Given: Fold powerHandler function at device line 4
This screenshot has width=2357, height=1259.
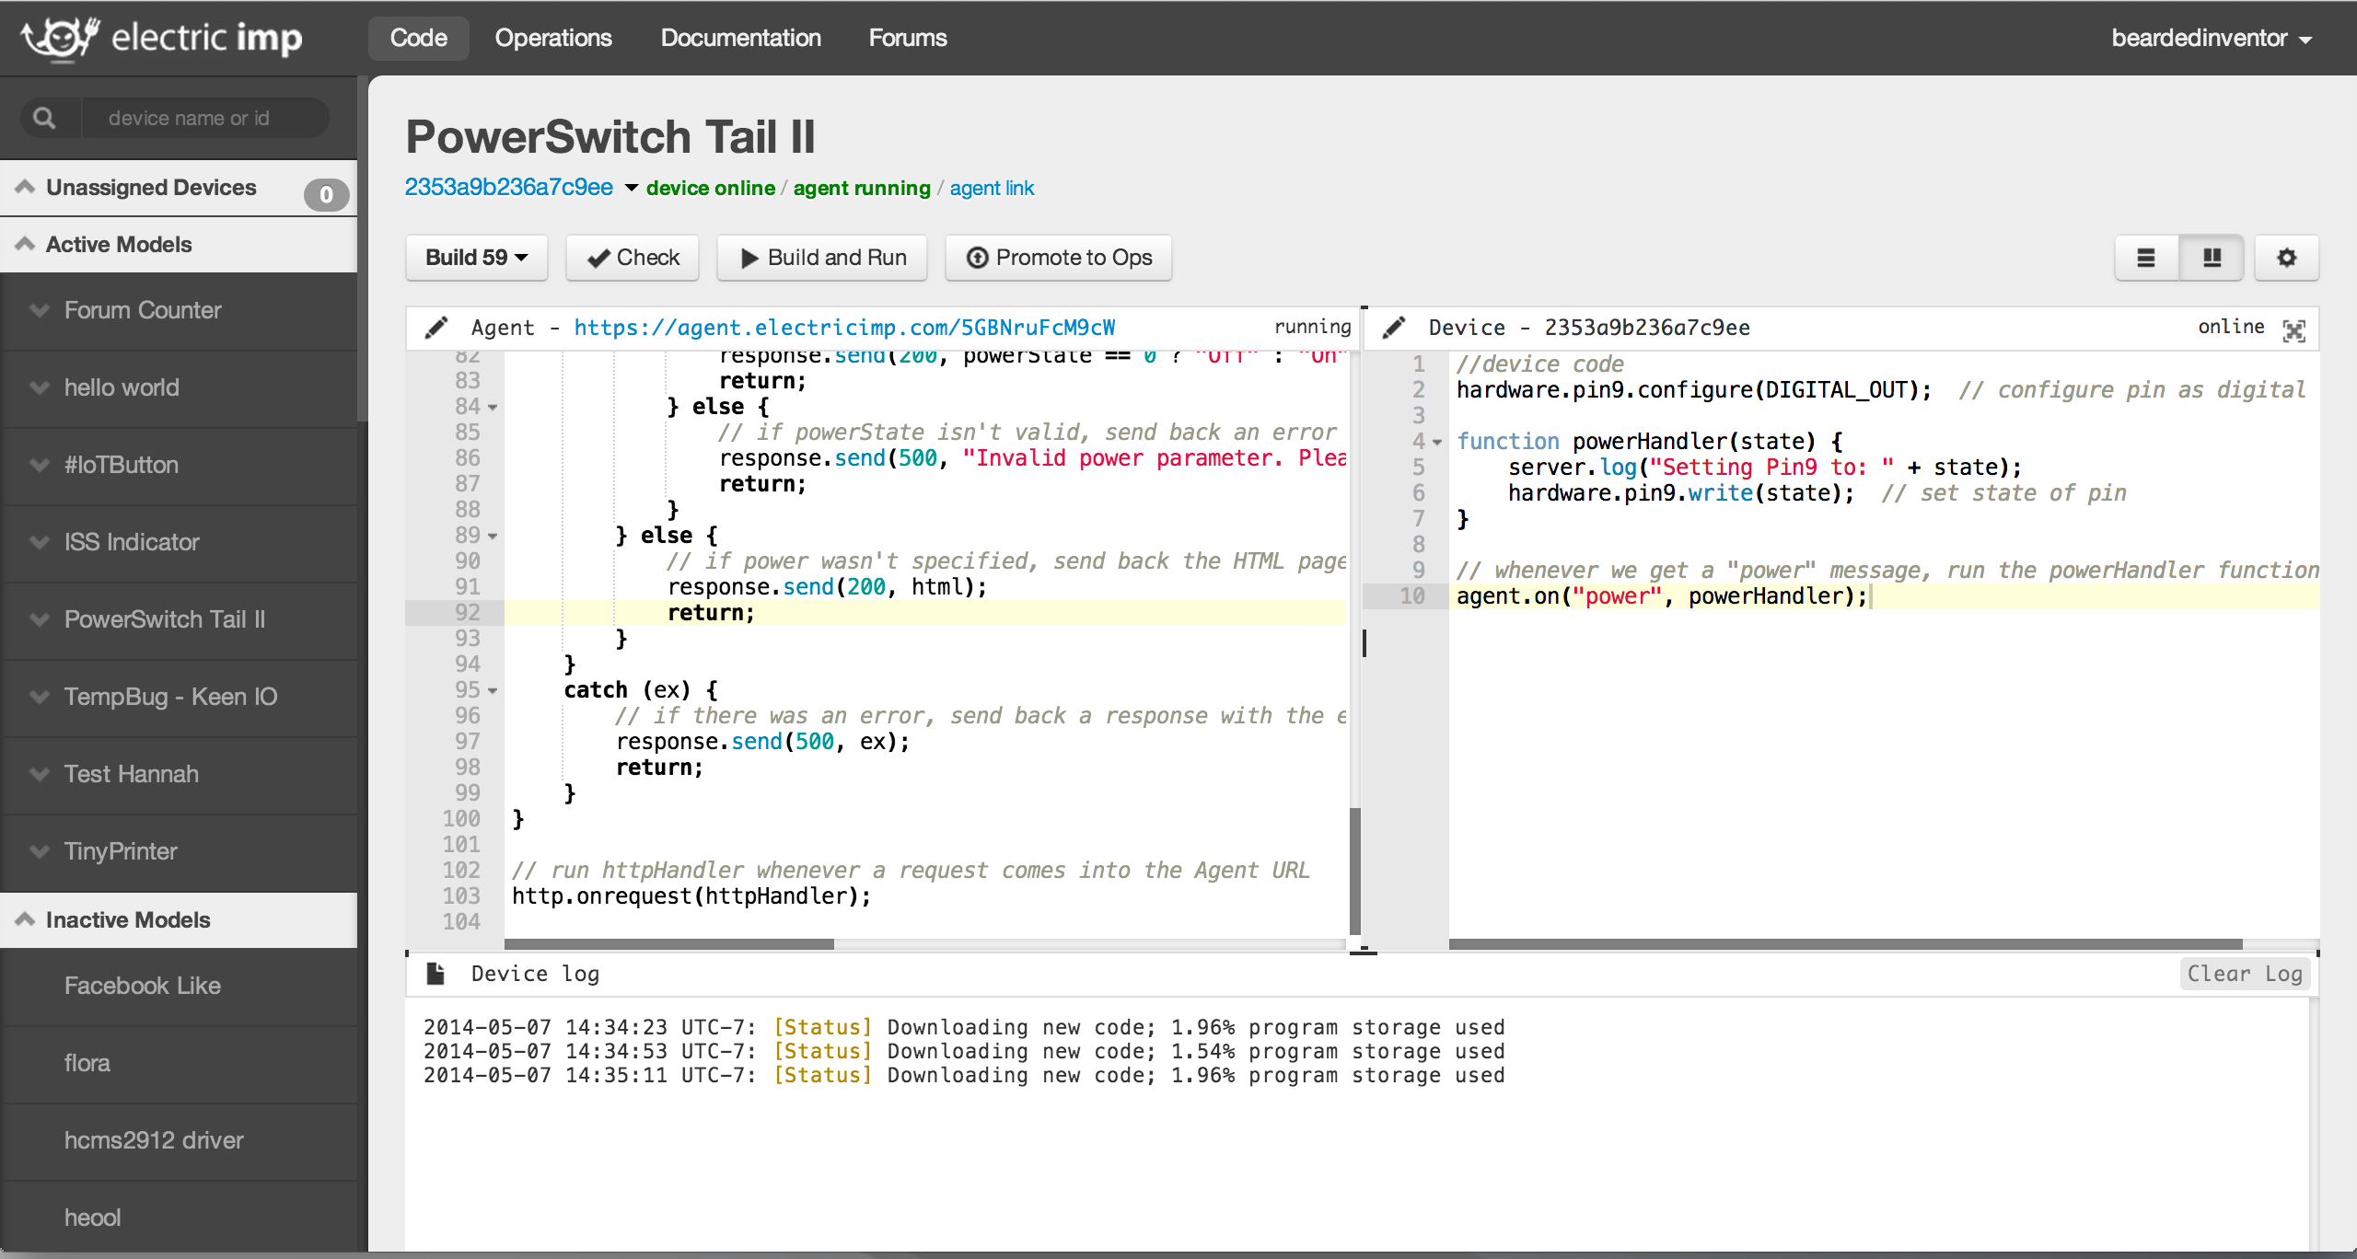Looking at the screenshot, I should pyautogui.click(x=1437, y=442).
